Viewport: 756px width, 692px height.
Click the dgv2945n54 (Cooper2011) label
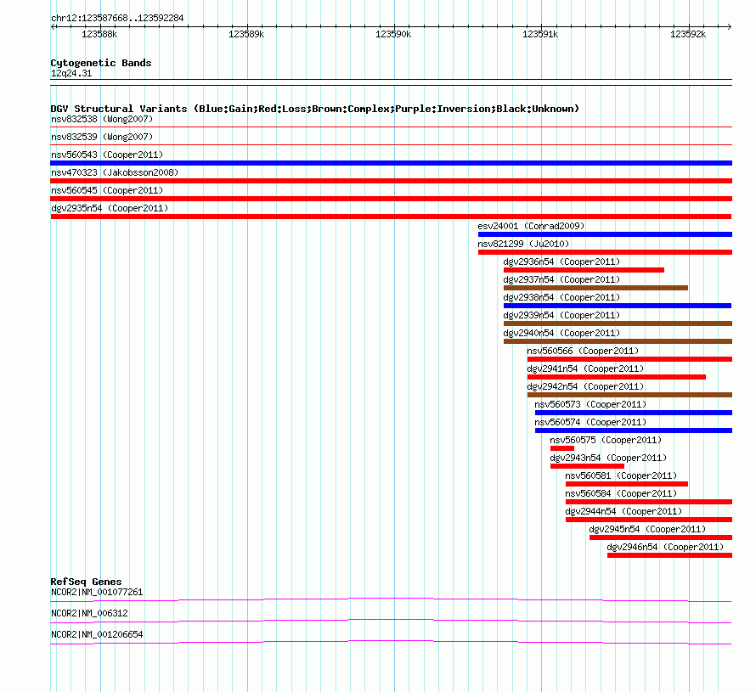click(647, 529)
